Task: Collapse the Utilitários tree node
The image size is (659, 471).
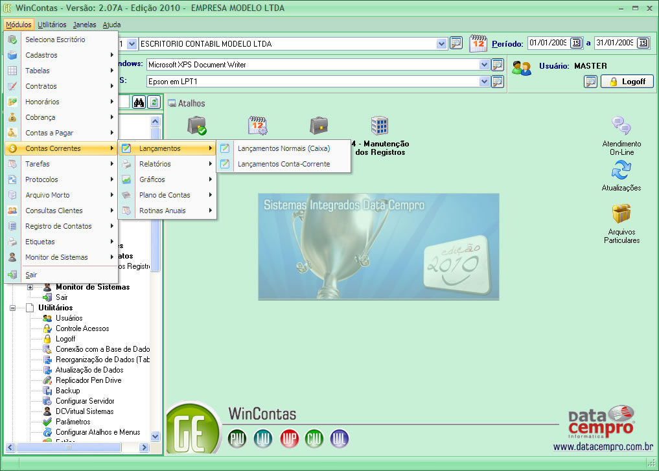Action: [12, 308]
